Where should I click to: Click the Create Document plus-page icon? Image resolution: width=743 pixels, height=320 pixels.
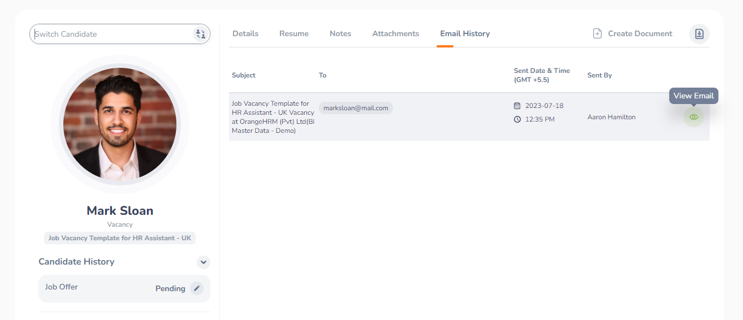597,34
